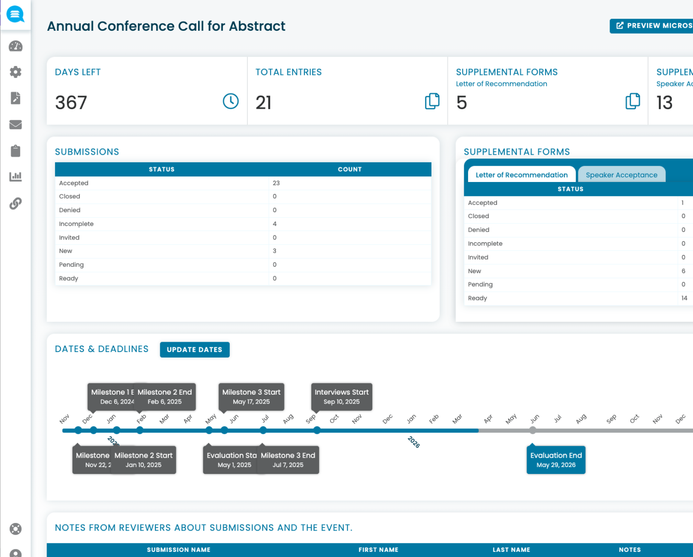693x557 pixels.
Task: Select the Accepted row in the Submissions table
Action: coord(170,183)
